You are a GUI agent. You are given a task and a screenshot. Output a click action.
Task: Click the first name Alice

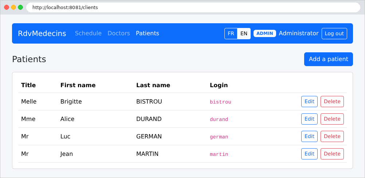(x=67, y=119)
